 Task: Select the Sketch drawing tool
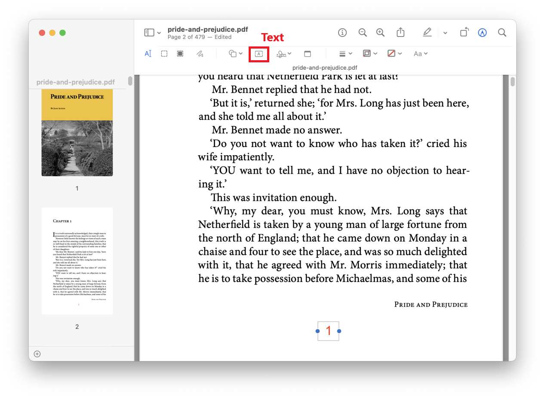(201, 53)
